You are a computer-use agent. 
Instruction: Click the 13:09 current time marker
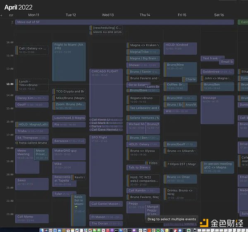coord(9,84)
